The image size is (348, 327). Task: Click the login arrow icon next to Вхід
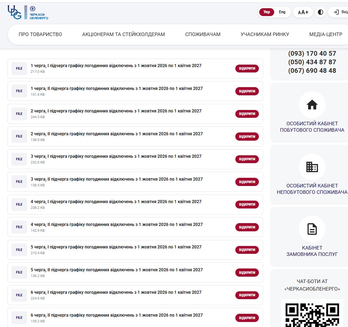(x=336, y=12)
